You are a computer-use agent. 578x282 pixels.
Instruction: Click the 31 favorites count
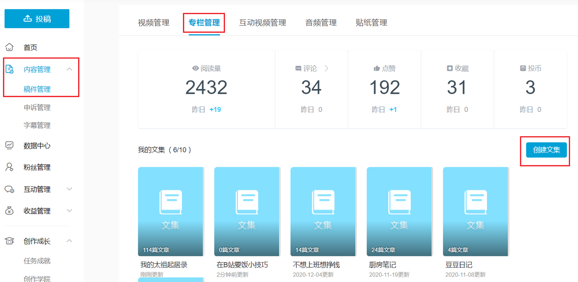point(457,88)
